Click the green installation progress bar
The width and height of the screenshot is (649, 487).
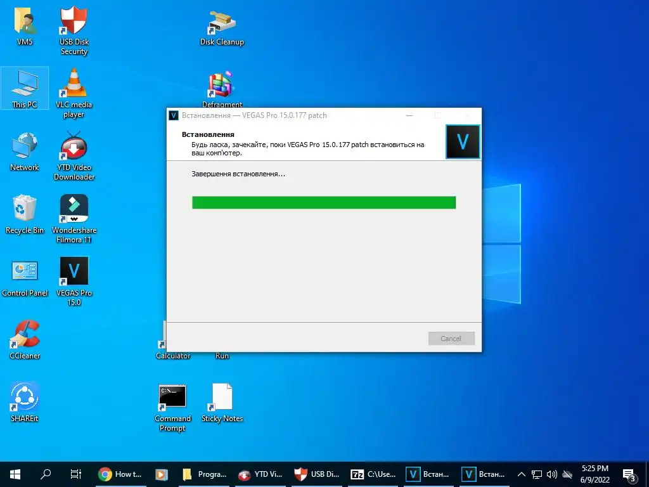tap(324, 202)
